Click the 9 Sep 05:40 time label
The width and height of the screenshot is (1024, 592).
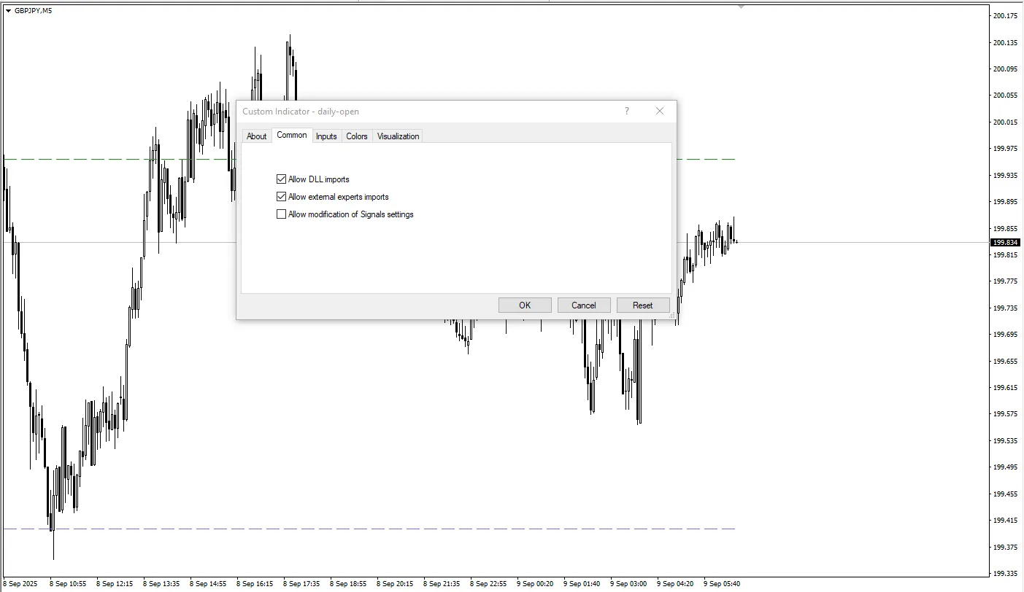[x=722, y=584]
